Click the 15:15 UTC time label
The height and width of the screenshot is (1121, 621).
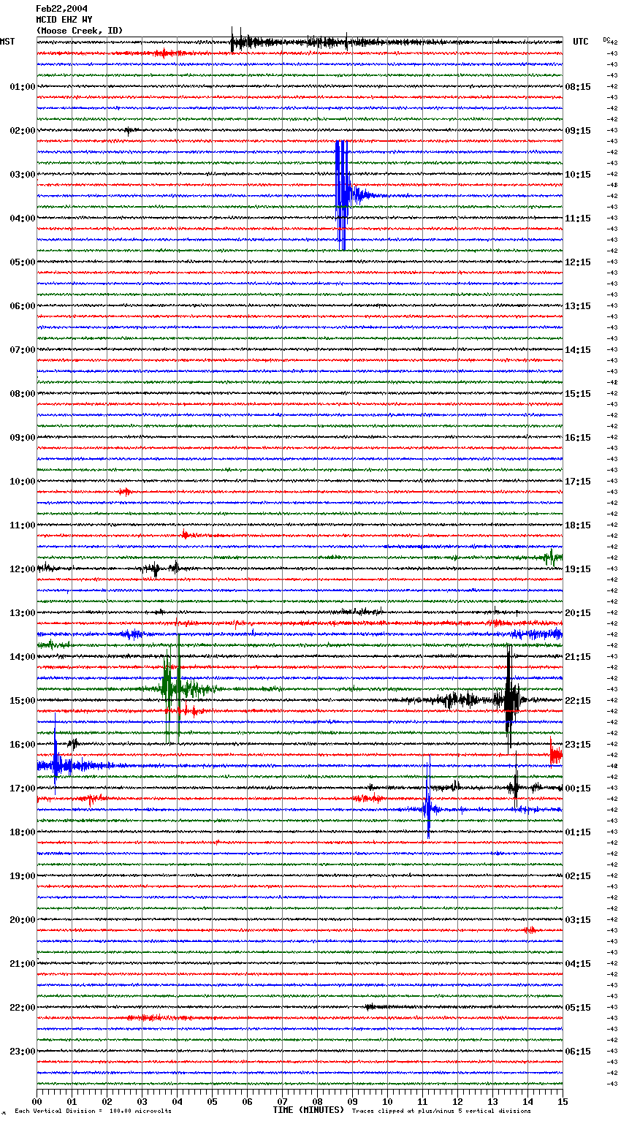point(578,394)
